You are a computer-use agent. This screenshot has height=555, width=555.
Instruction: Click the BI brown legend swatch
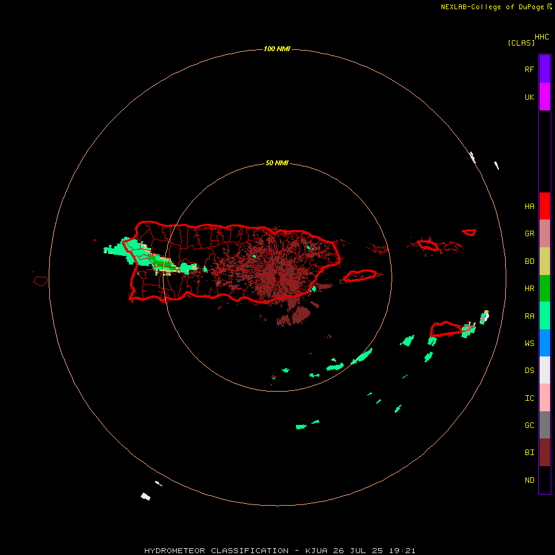(x=545, y=453)
